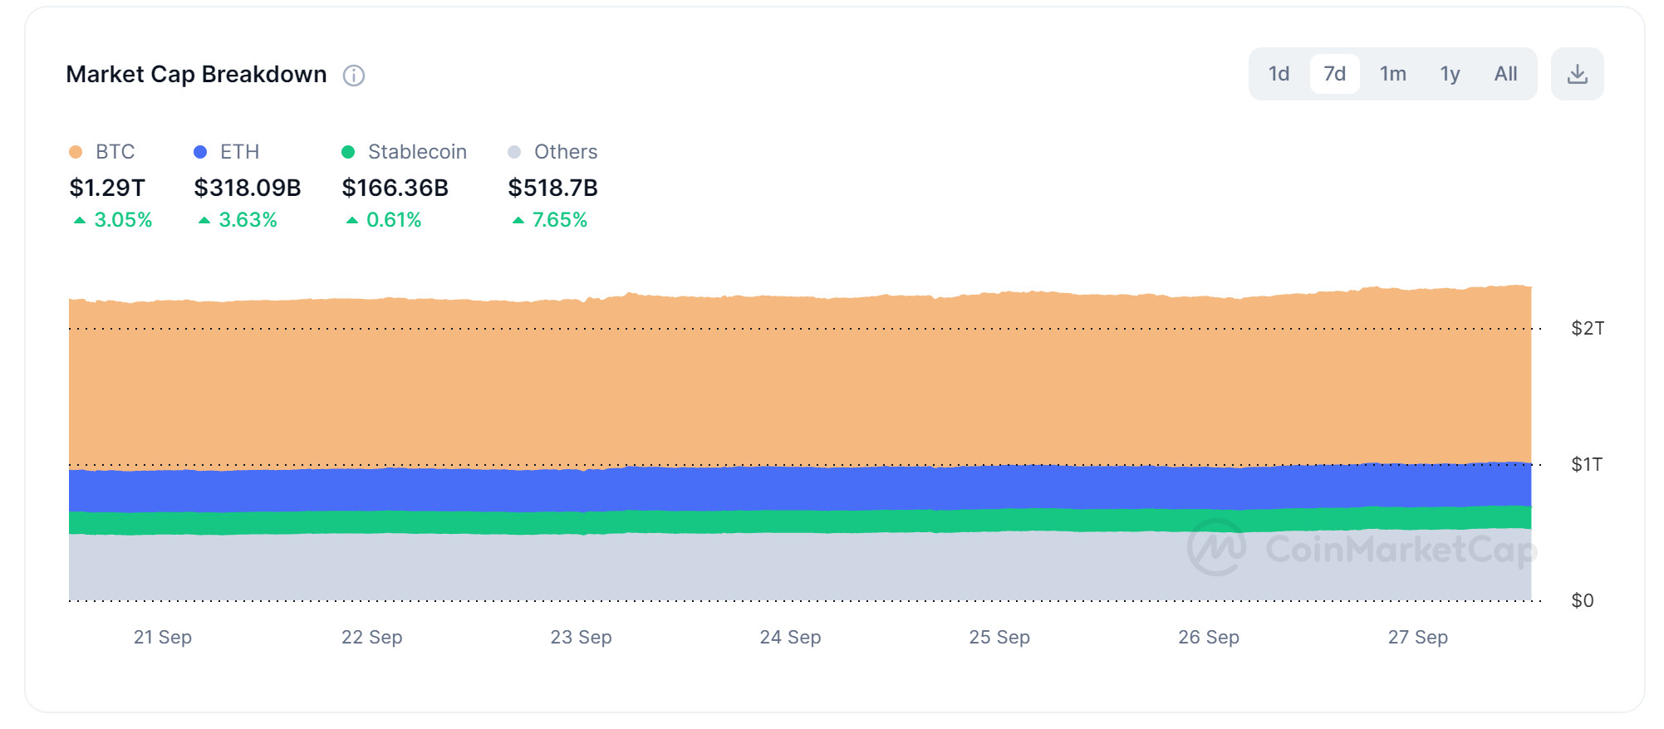Click the BTC value $1.29T
This screenshot has height=729, width=1664.
pos(107,188)
